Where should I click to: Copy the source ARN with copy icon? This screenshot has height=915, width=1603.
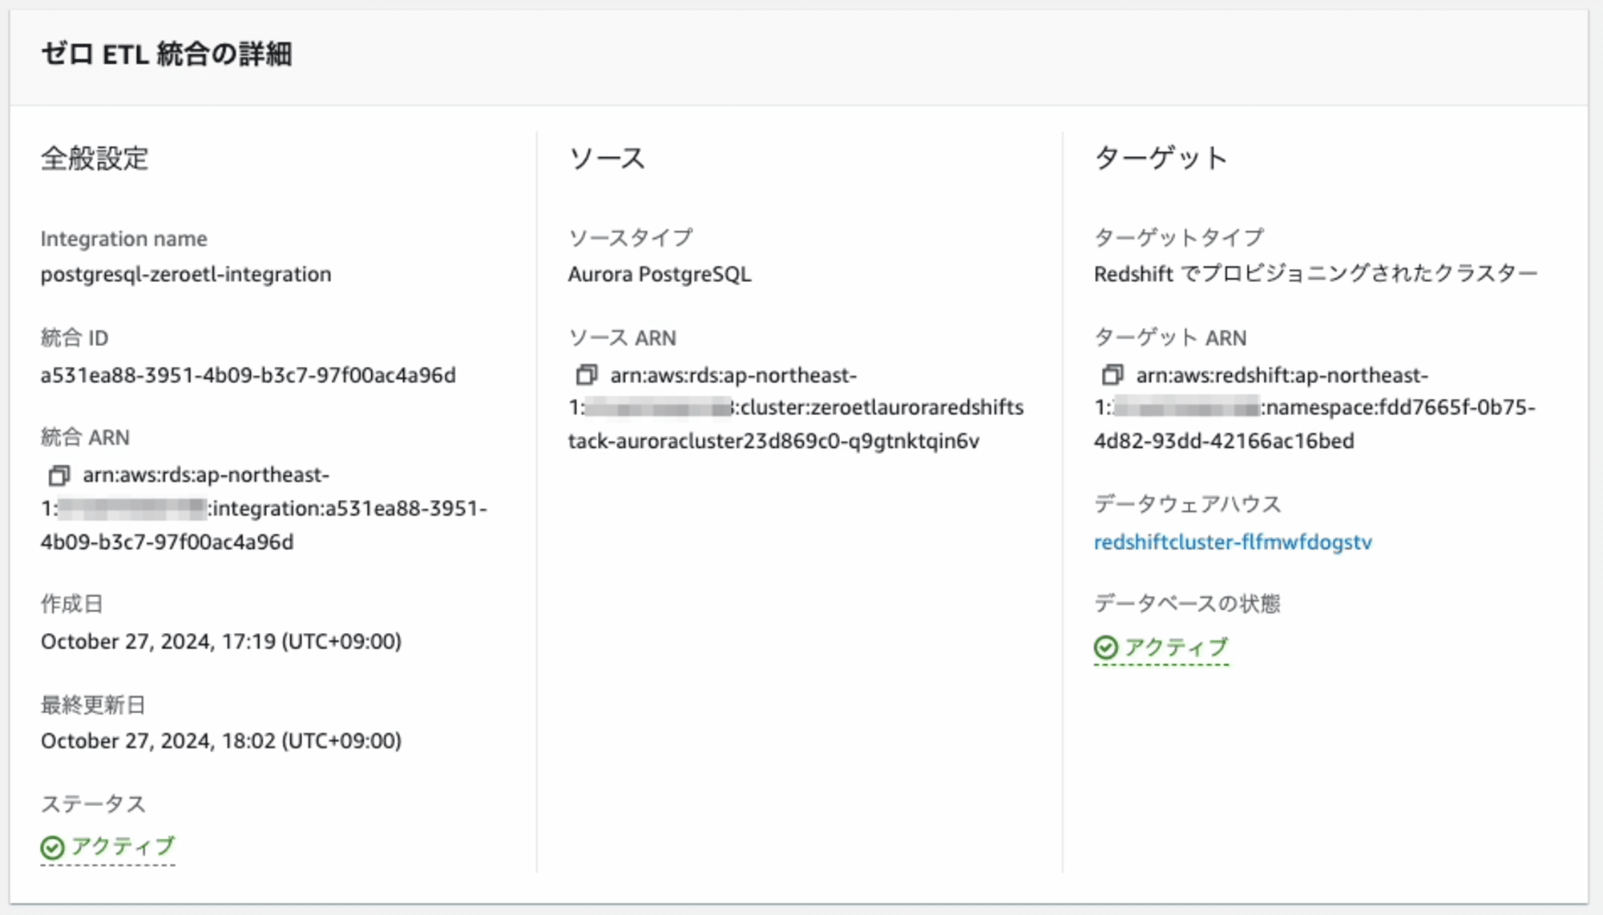coord(587,375)
